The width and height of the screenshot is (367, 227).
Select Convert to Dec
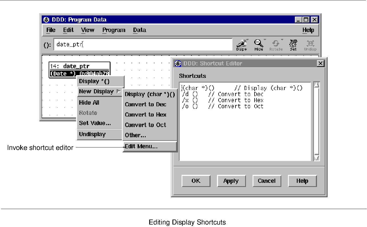(150, 104)
